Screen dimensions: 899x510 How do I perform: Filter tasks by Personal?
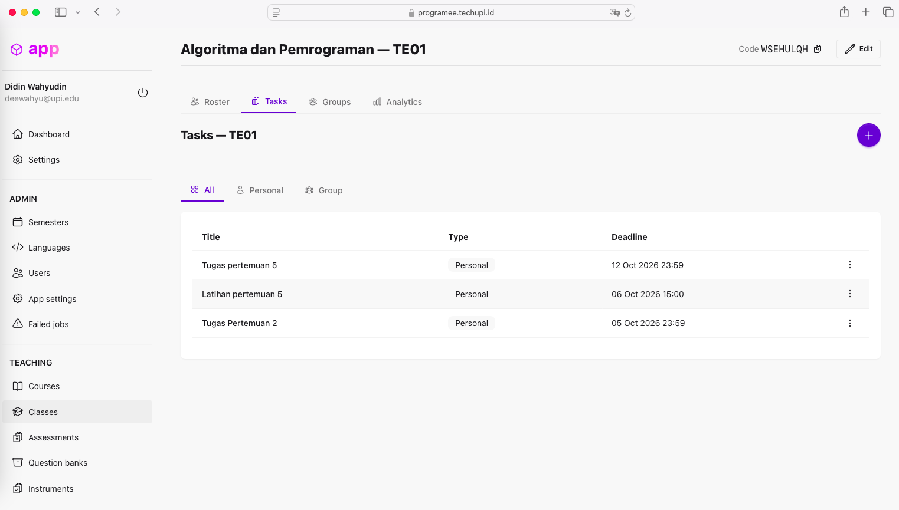(260, 190)
